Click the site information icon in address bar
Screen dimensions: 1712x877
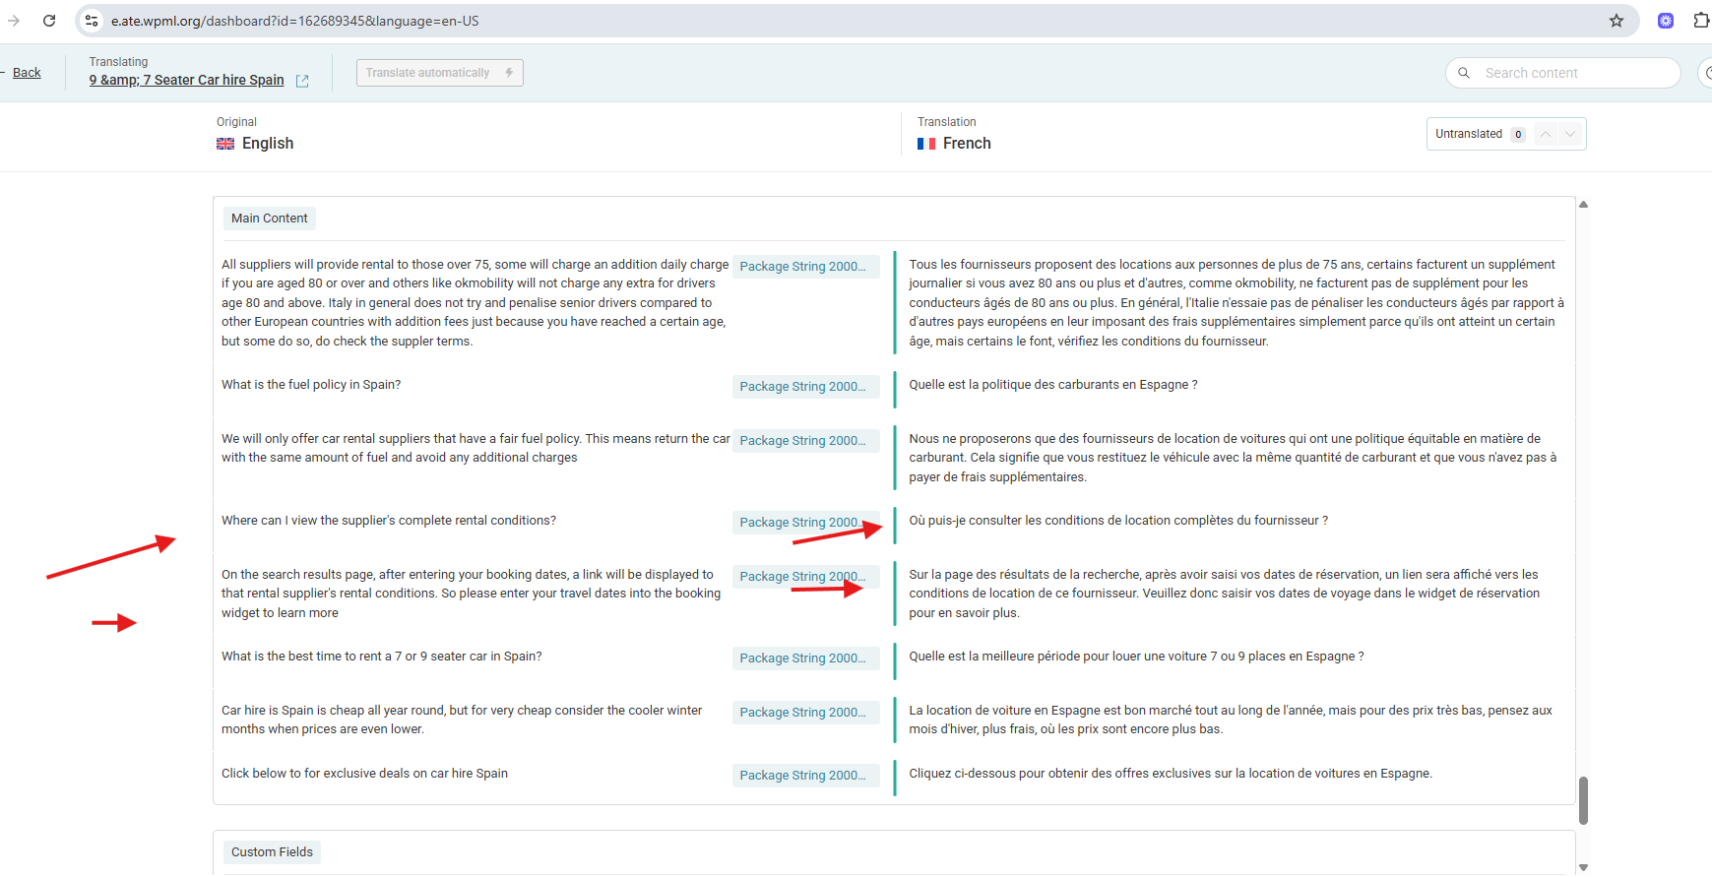point(92,21)
